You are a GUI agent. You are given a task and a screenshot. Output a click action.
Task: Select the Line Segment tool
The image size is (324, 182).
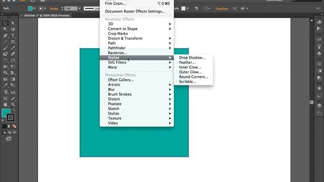coord(5,42)
